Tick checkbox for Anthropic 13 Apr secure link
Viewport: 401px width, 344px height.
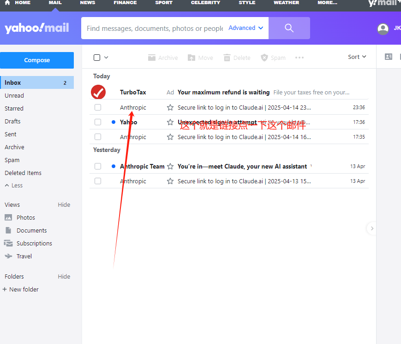pos(98,181)
